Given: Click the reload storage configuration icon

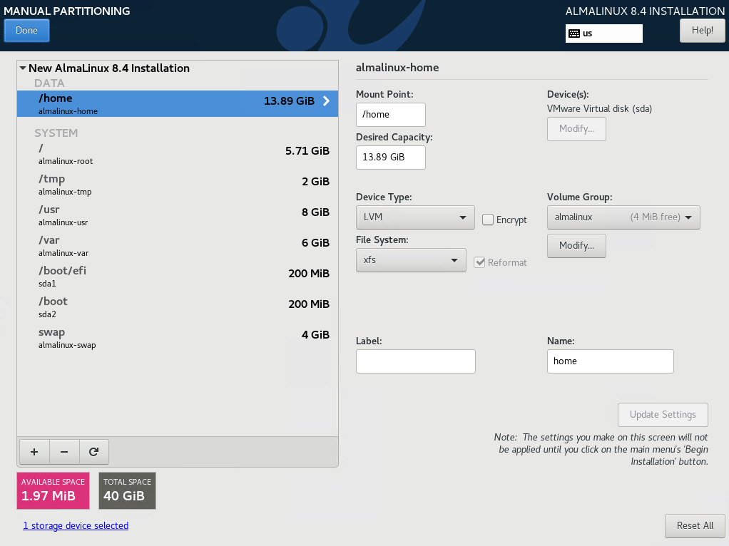Looking at the screenshot, I should (93, 452).
